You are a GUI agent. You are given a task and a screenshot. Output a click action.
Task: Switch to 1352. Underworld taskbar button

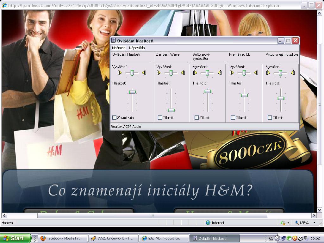coord(113,238)
